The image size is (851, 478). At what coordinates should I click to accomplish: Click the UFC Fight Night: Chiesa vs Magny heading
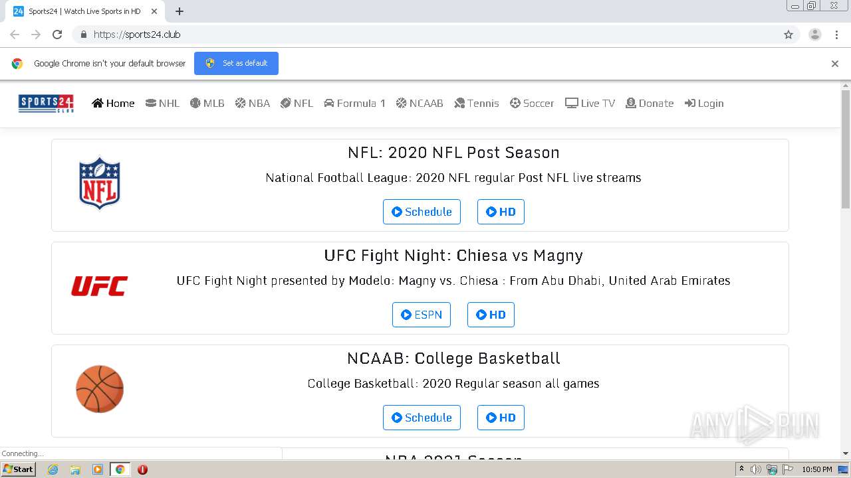[453, 256]
